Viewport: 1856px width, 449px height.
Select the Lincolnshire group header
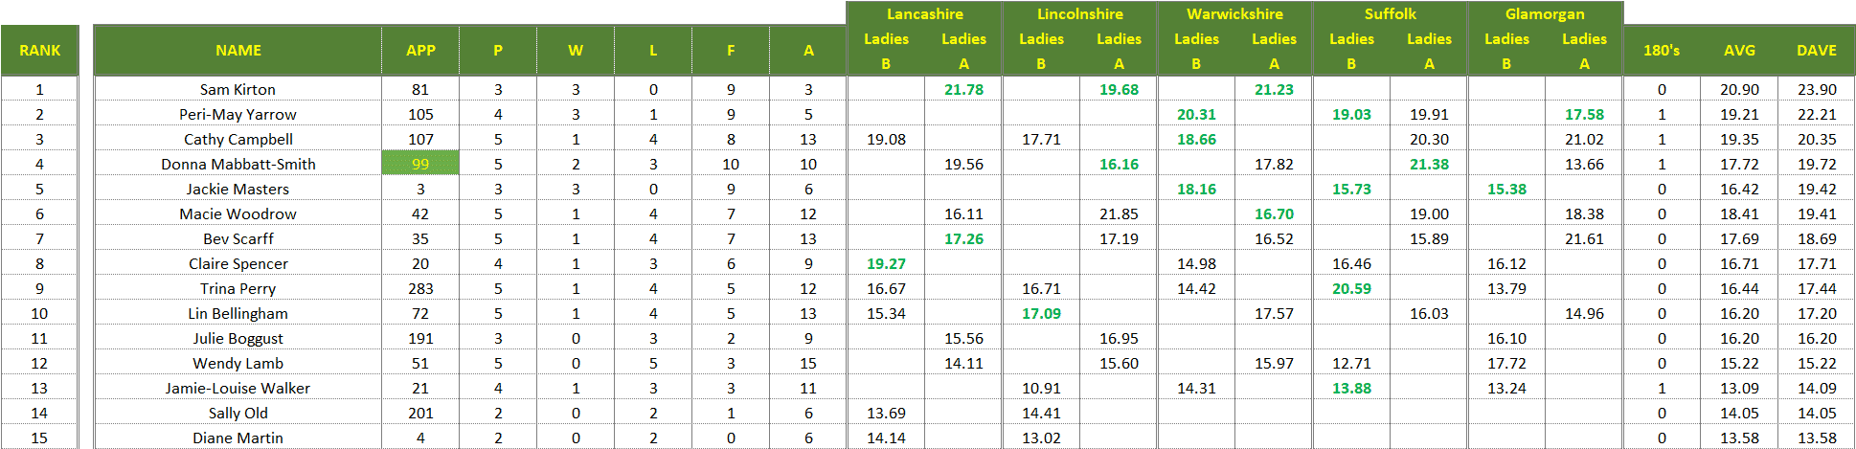point(1079,14)
